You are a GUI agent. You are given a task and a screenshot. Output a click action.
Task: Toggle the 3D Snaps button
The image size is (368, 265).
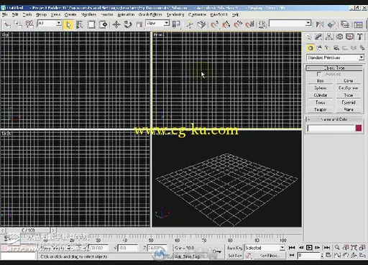[214, 24]
